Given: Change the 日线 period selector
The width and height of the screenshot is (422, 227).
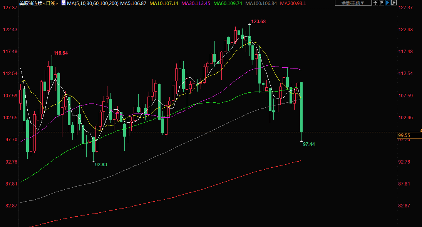Looking at the screenshot, I should pos(50,3).
